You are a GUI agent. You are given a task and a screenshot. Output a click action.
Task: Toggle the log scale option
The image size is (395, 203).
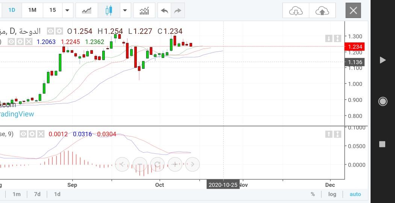(x=332, y=194)
